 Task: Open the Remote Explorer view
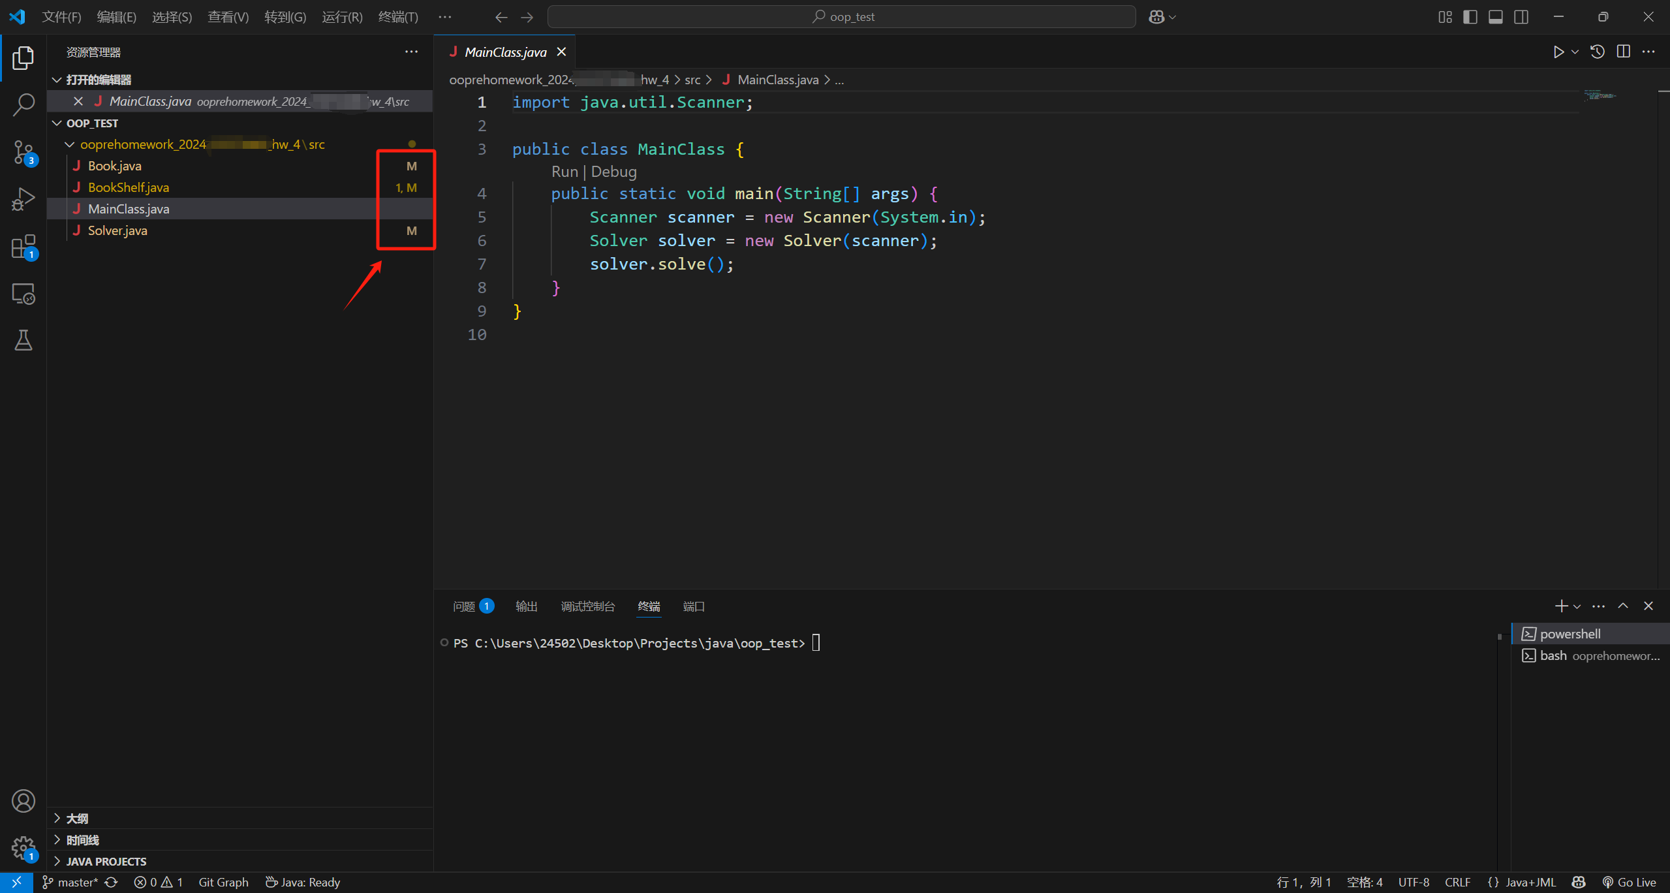[x=23, y=294]
